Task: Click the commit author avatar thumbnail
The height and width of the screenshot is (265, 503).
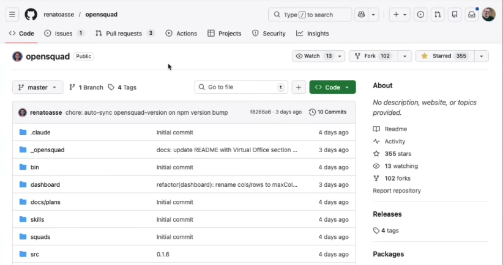Action: click(23, 112)
